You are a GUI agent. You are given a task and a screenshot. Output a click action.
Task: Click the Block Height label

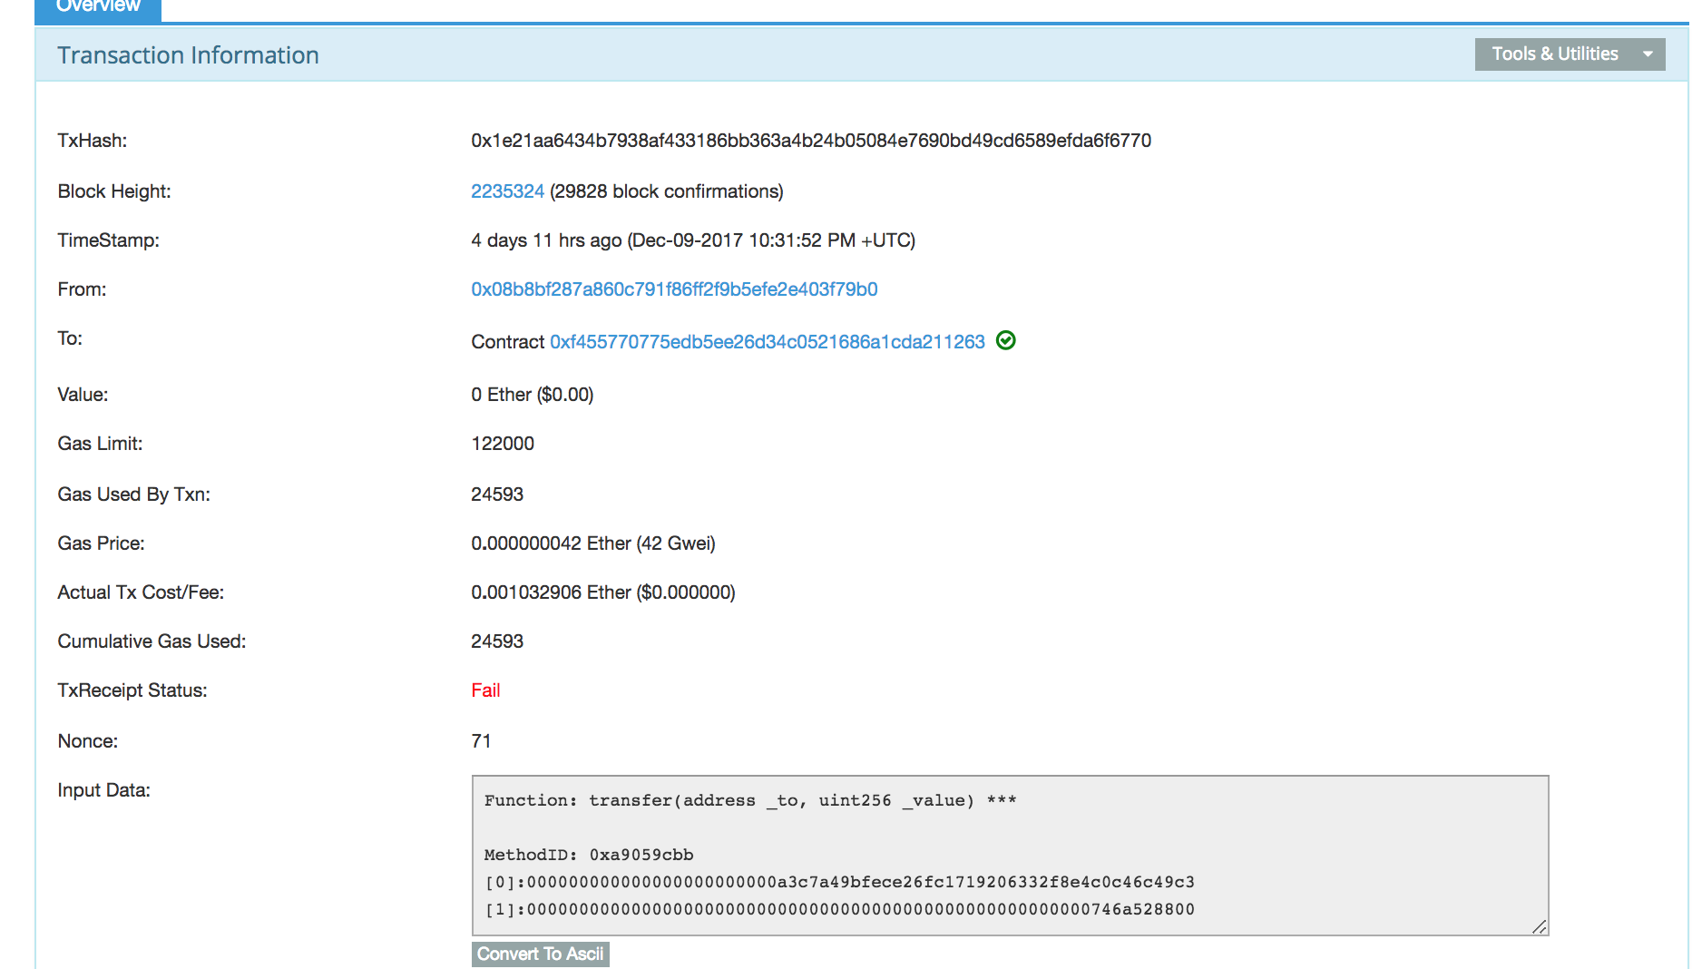(114, 191)
